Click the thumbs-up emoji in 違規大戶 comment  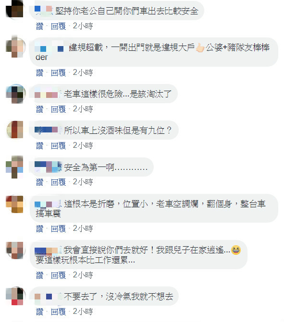click(x=200, y=48)
